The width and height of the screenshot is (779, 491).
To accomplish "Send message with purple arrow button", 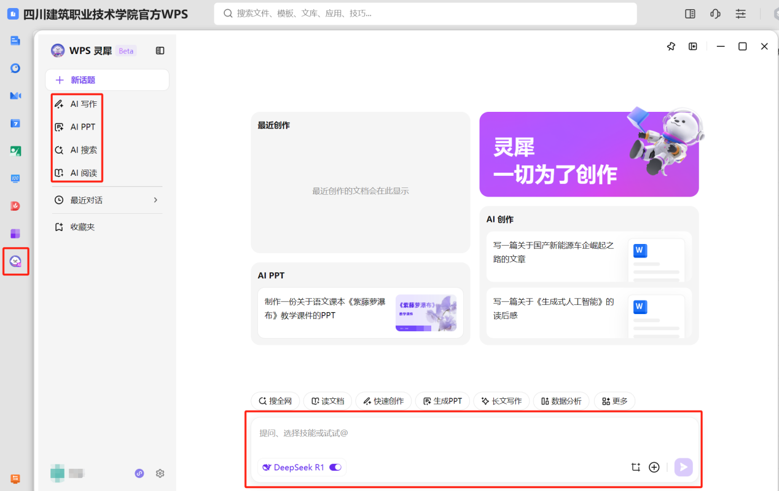I will pyautogui.click(x=683, y=467).
